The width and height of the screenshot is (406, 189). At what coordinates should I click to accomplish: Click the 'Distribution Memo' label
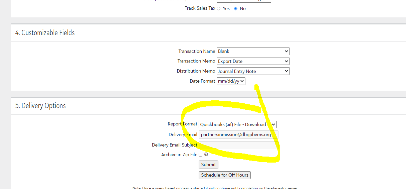click(196, 71)
